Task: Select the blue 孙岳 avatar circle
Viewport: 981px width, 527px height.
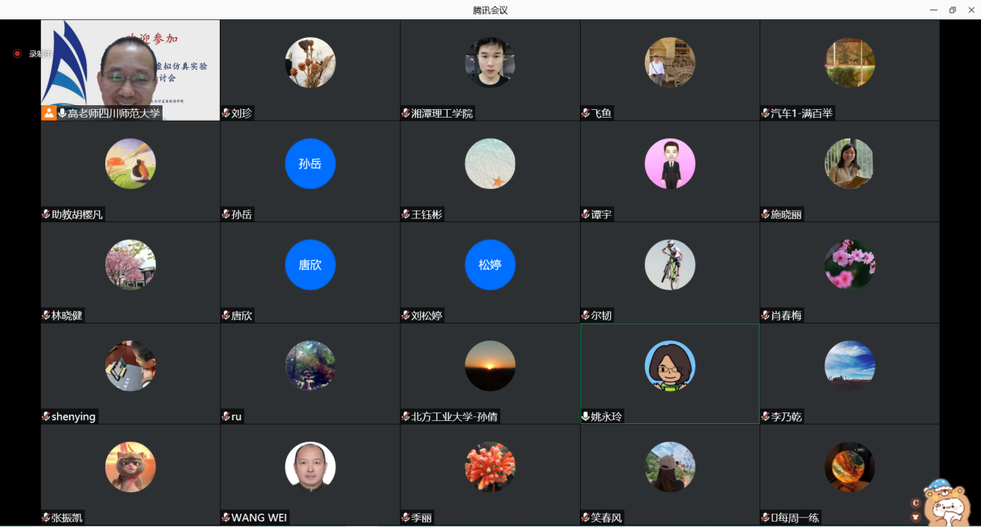Action: [310, 163]
